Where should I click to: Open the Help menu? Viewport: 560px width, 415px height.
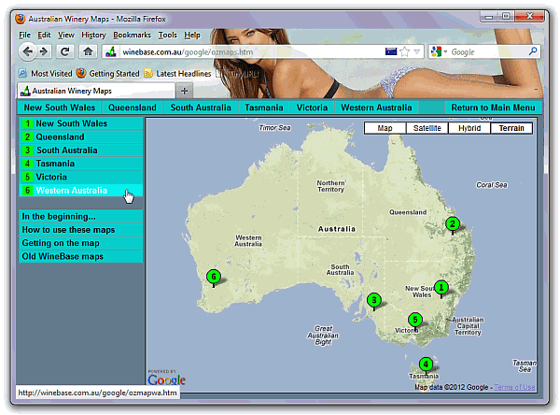pos(192,36)
